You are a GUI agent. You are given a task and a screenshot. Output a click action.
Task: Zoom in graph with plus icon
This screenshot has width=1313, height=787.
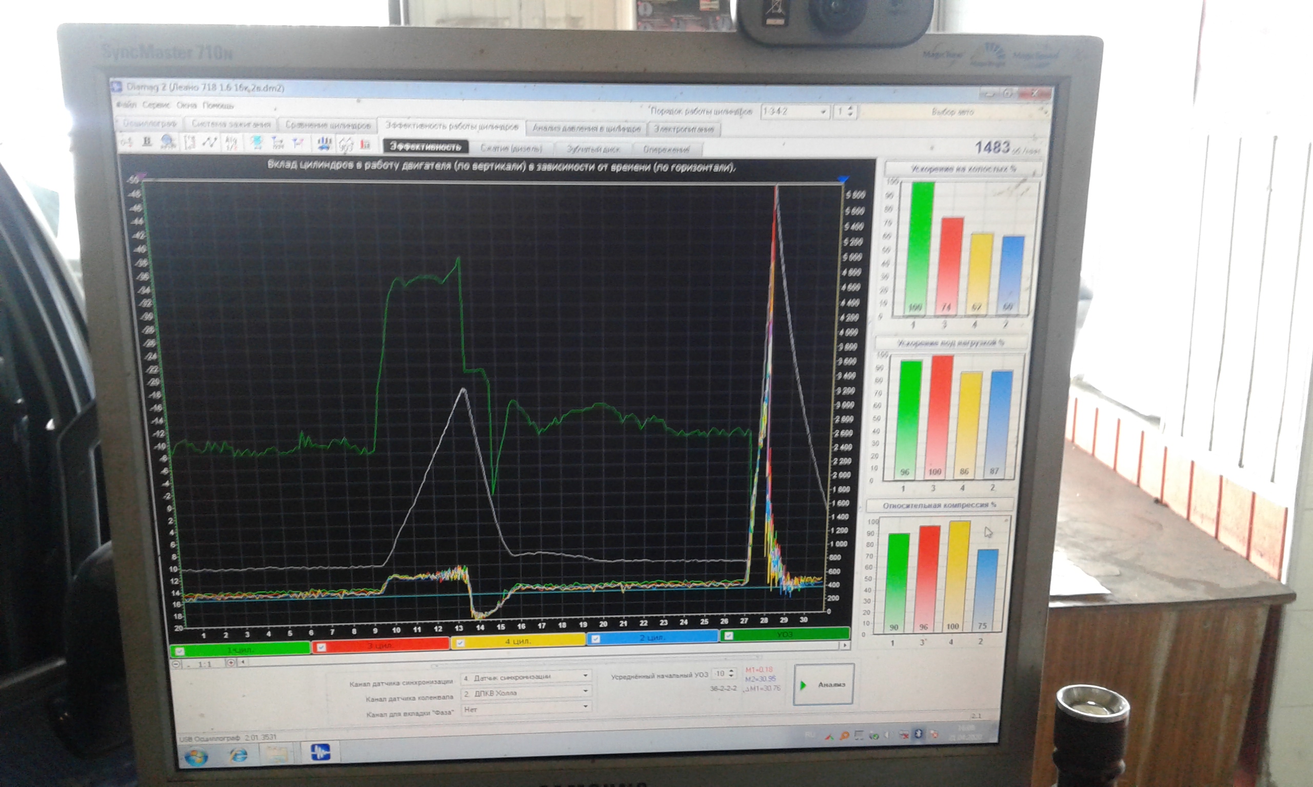230,662
